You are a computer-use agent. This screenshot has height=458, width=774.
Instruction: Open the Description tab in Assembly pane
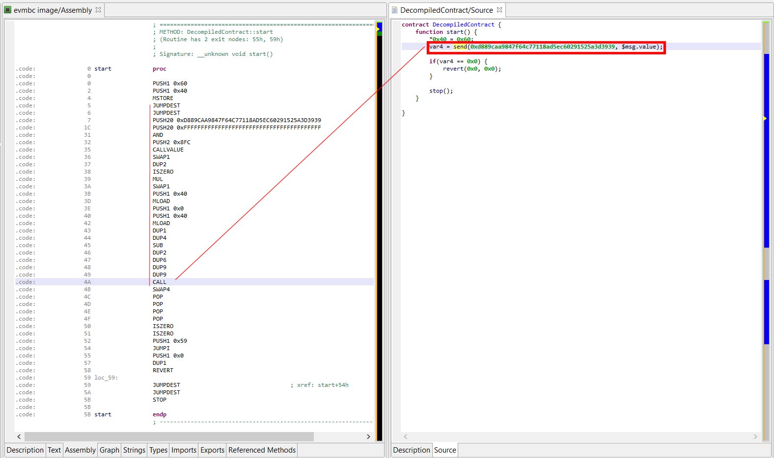click(25, 450)
